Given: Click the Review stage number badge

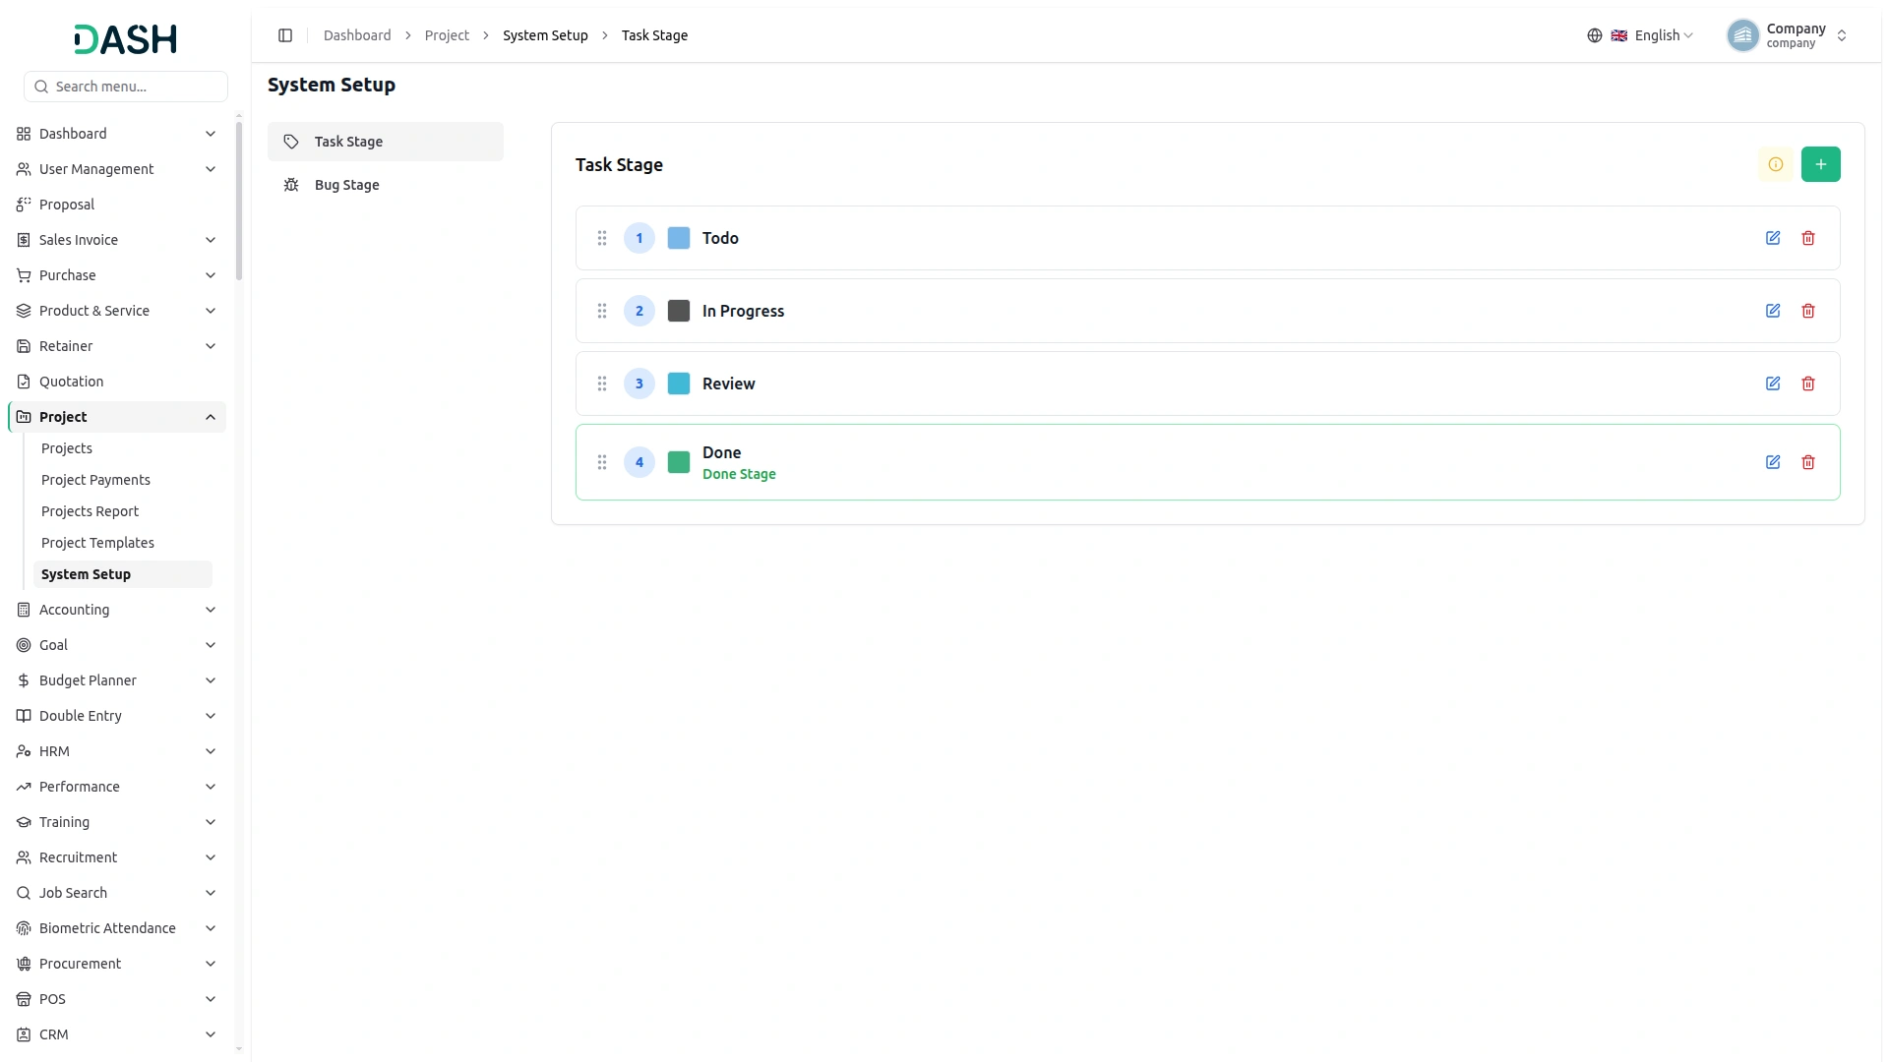Looking at the screenshot, I should (640, 383).
